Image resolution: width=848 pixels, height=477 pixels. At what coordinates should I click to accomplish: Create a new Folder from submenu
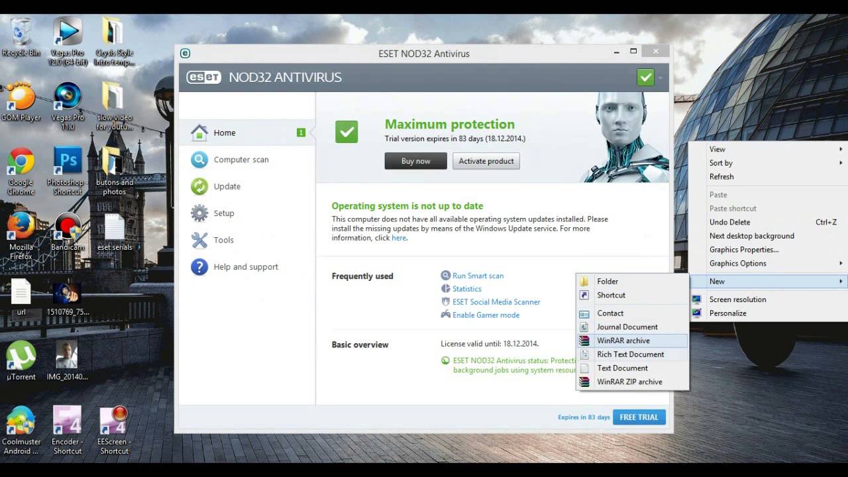pyautogui.click(x=633, y=282)
